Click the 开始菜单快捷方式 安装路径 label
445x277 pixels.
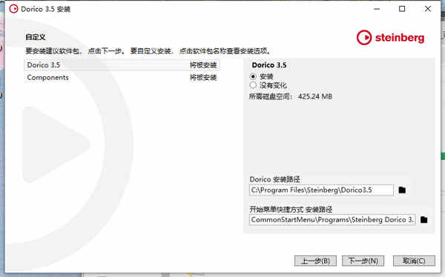[291, 210]
